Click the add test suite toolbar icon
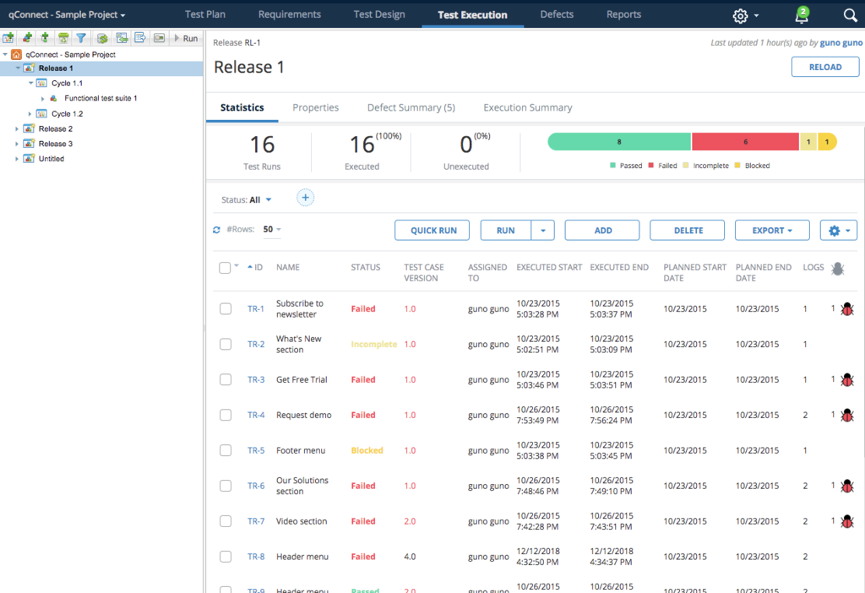The height and width of the screenshot is (593, 865). tap(26, 38)
